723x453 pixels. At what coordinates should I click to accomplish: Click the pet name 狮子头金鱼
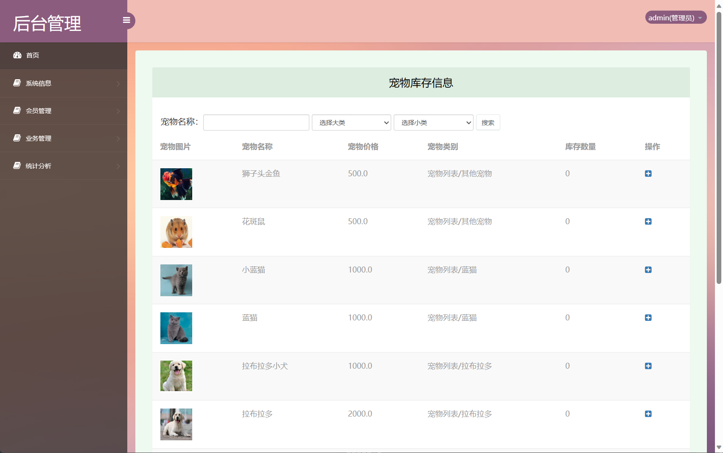[x=261, y=174]
